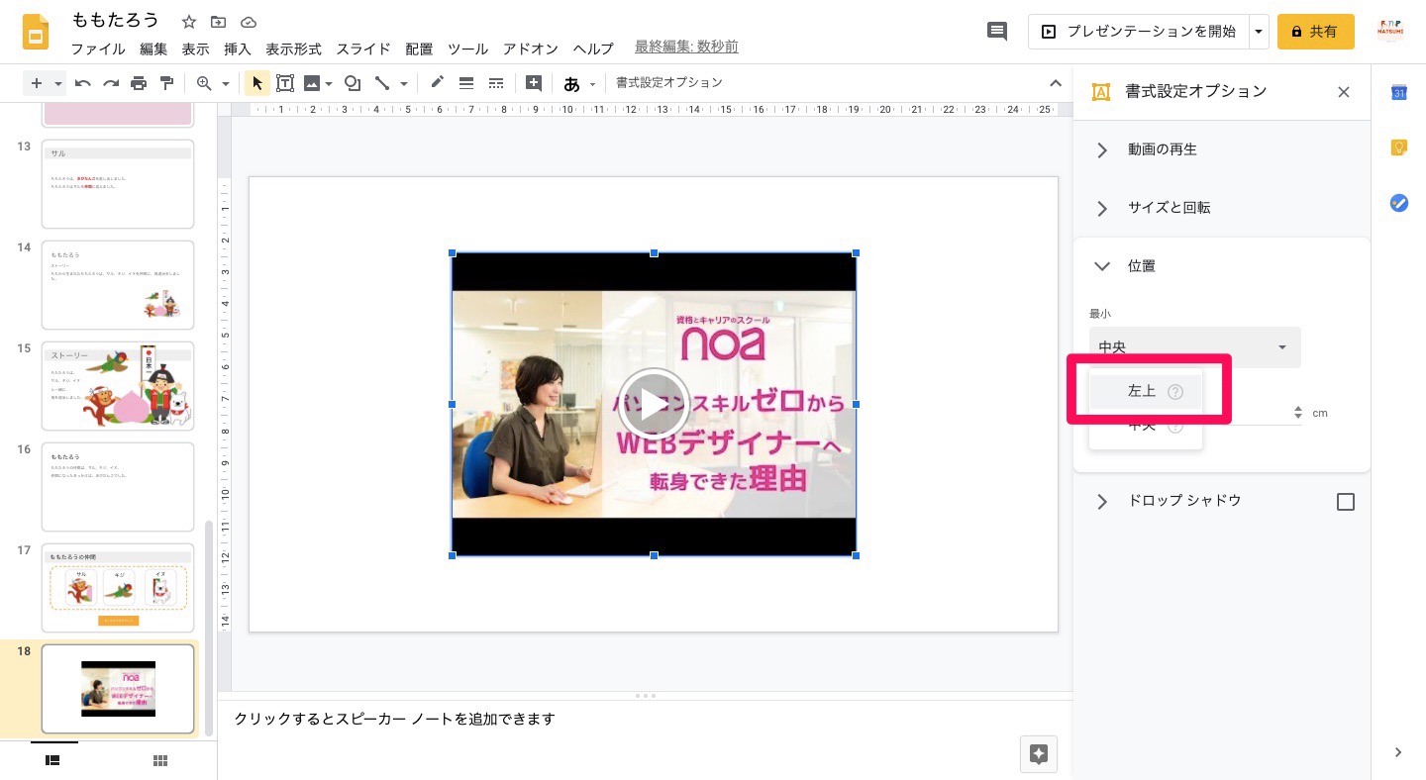Screen dimensions: 1426x780
Task: Select the line tool
Action: click(x=382, y=83)
